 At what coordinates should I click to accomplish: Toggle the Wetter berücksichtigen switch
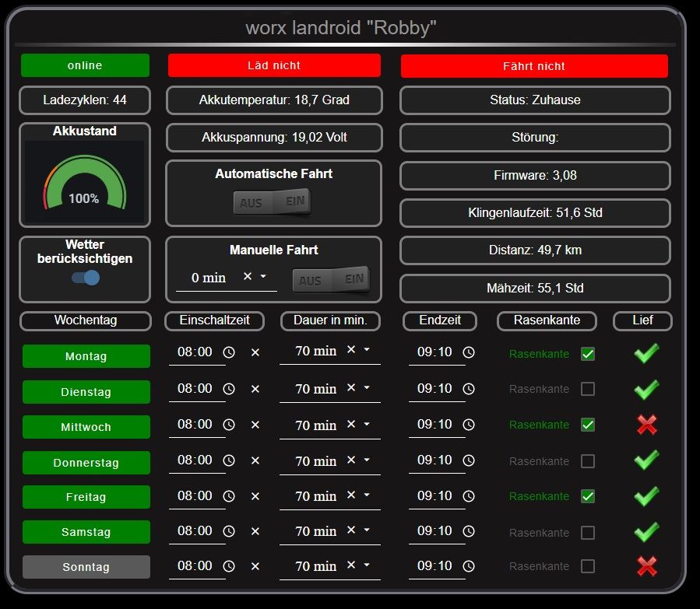point(86,278)
